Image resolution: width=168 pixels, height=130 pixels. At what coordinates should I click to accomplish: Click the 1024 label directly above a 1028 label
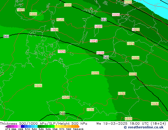tap(130, 44)
